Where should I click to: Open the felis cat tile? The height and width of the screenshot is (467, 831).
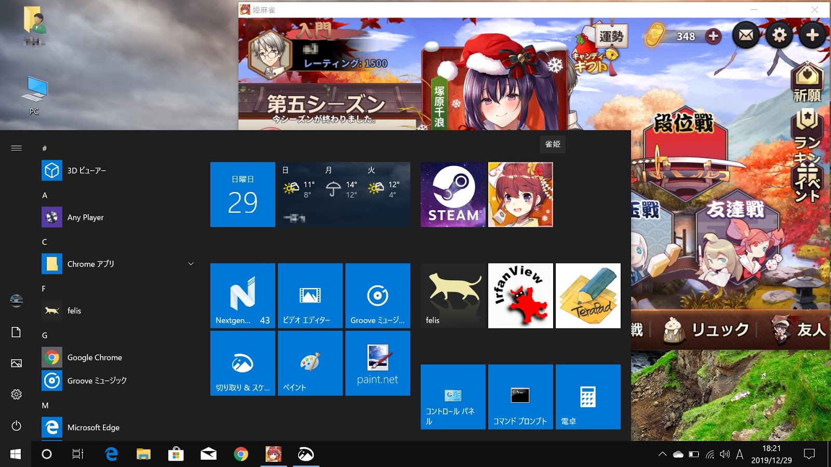[x=453, y=296]
